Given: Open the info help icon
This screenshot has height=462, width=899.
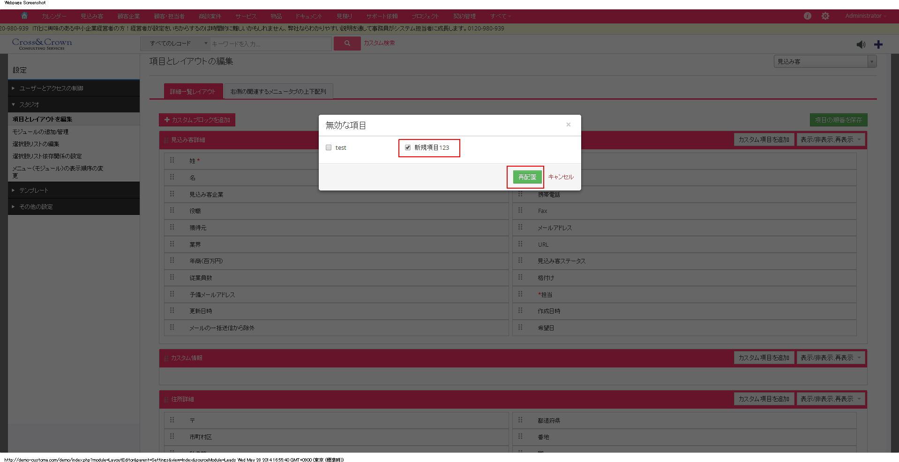Looking at the screenshot, I should 807,16.
